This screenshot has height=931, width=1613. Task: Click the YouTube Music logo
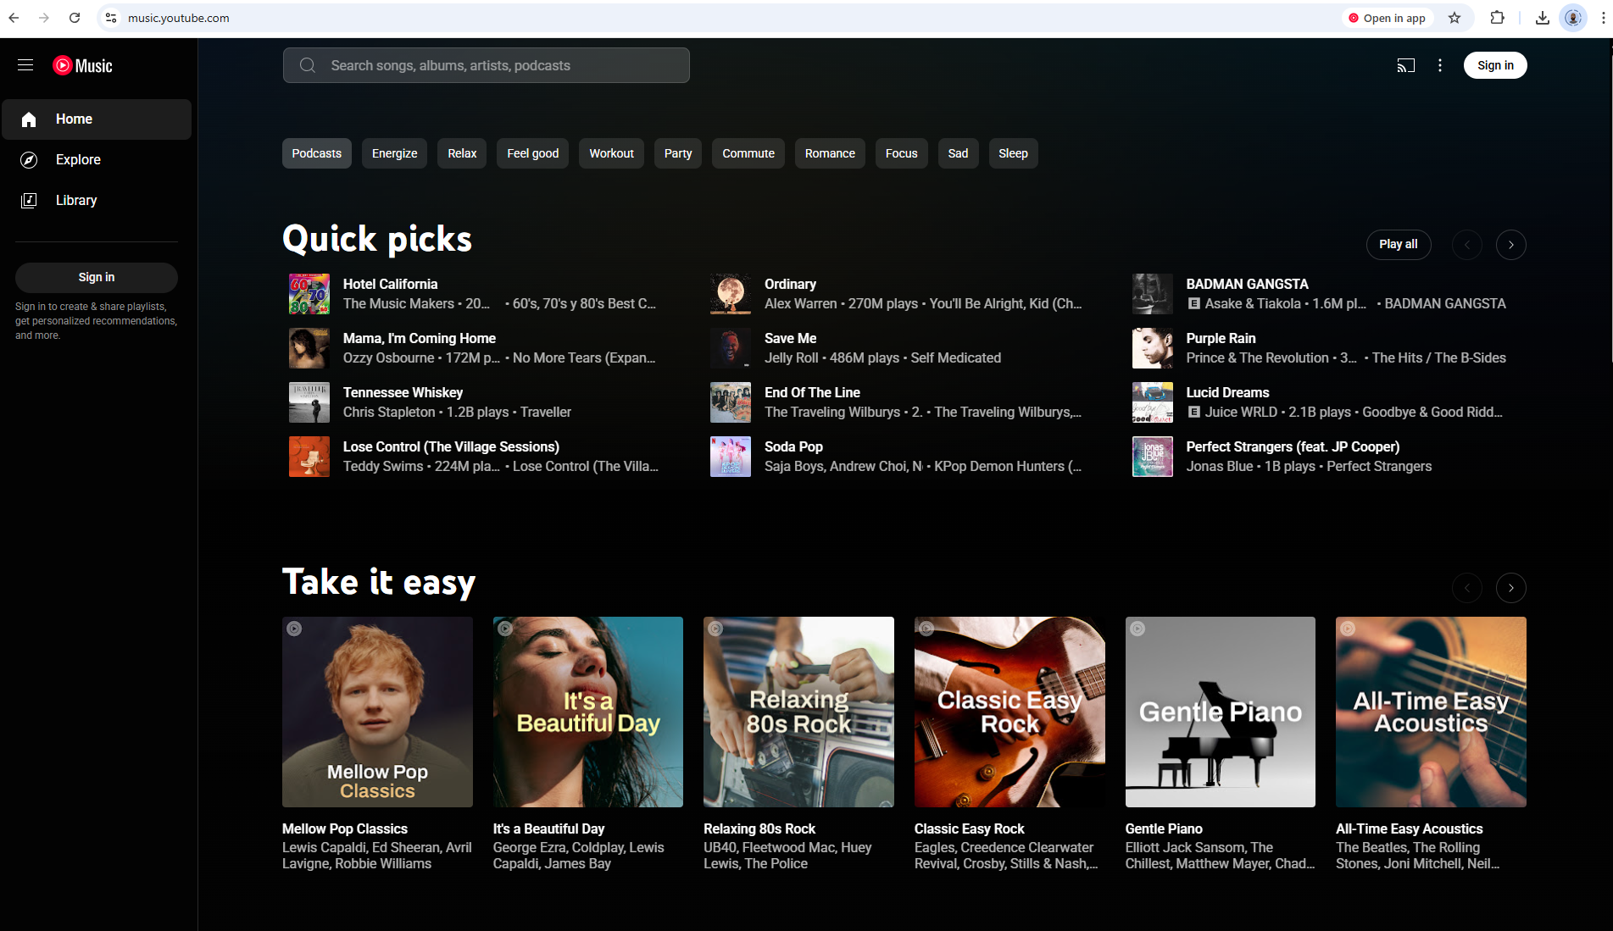click(x=82, y=65)
